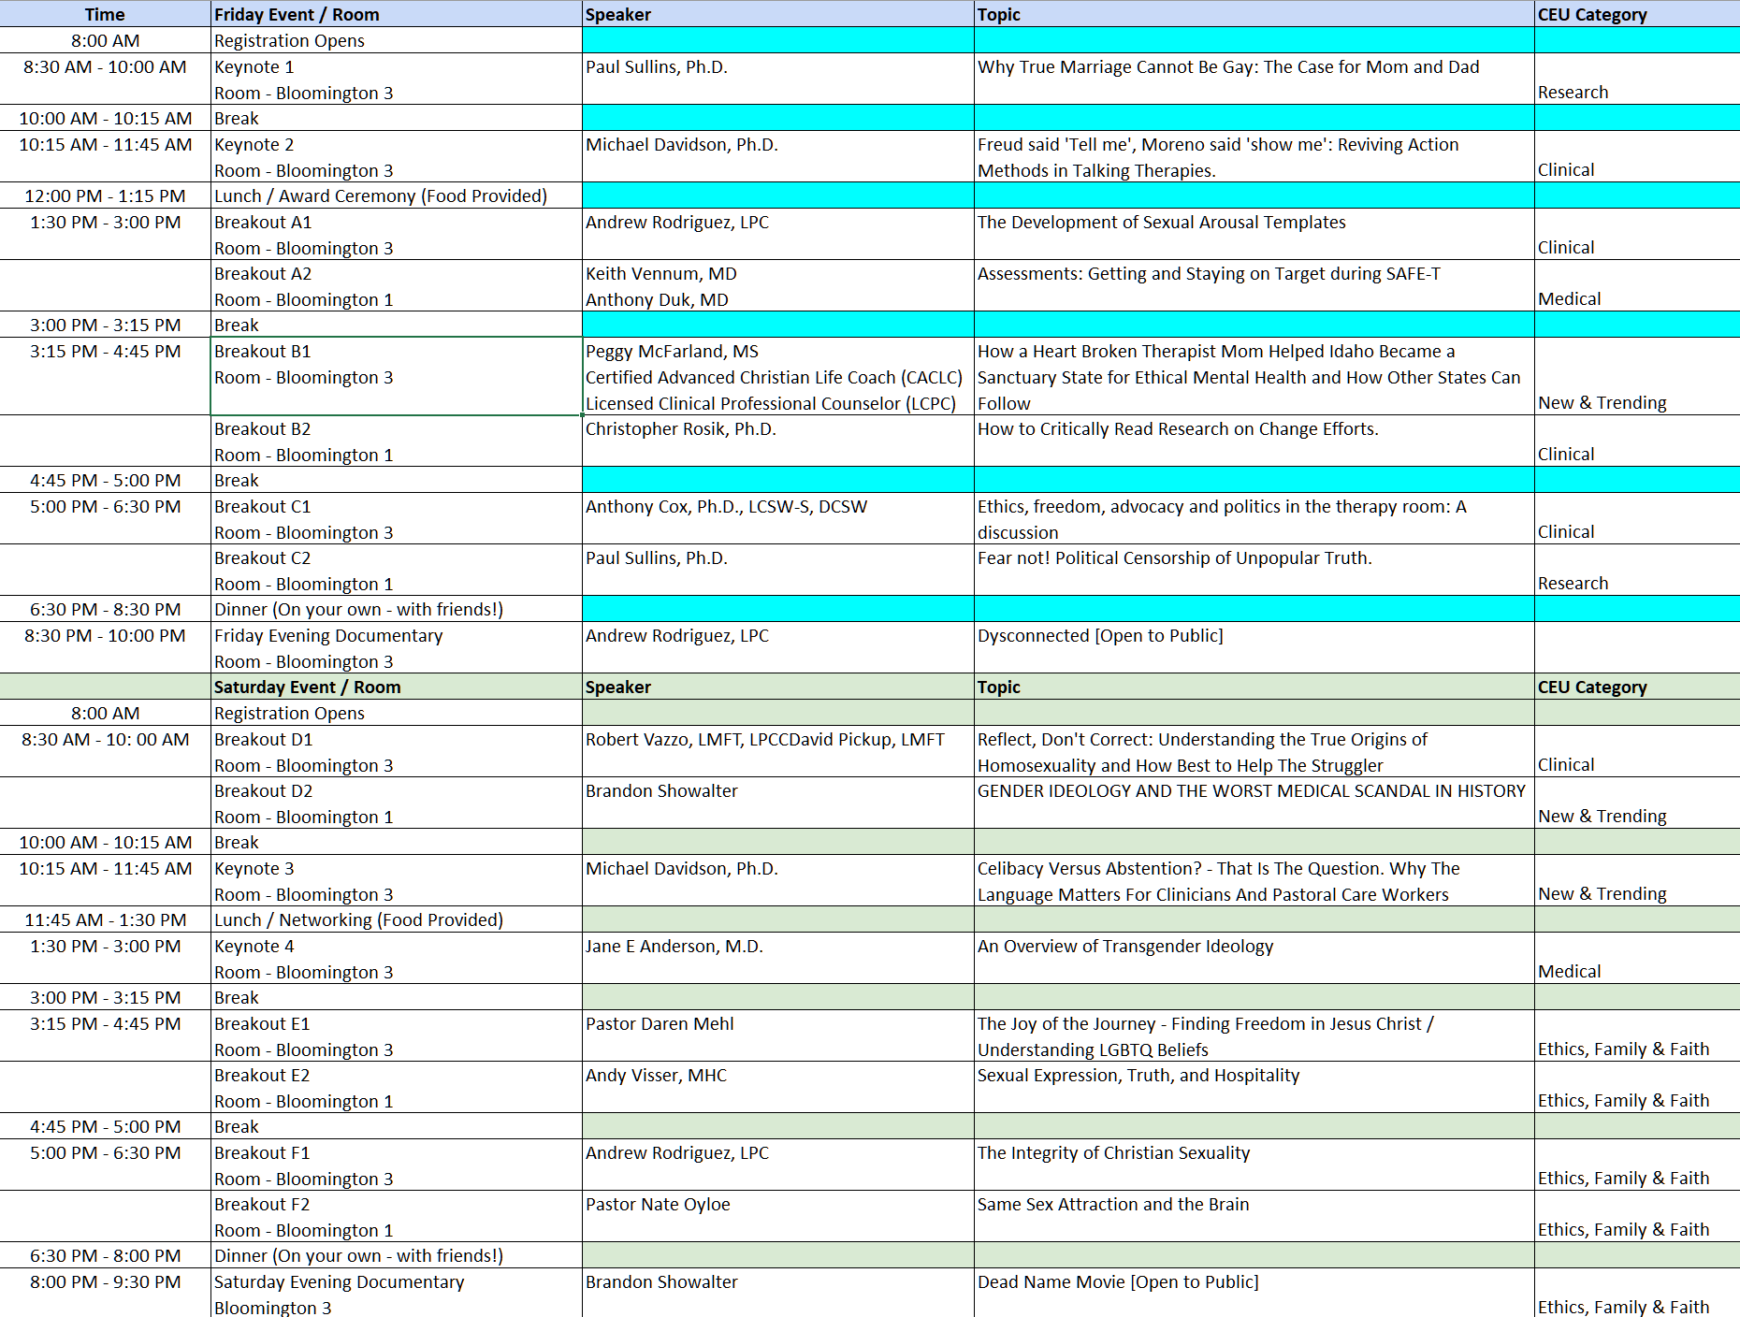Click speaker cell 'Keith Vennum, MD'
The image size is (1740, 1317).
[778, 285]
